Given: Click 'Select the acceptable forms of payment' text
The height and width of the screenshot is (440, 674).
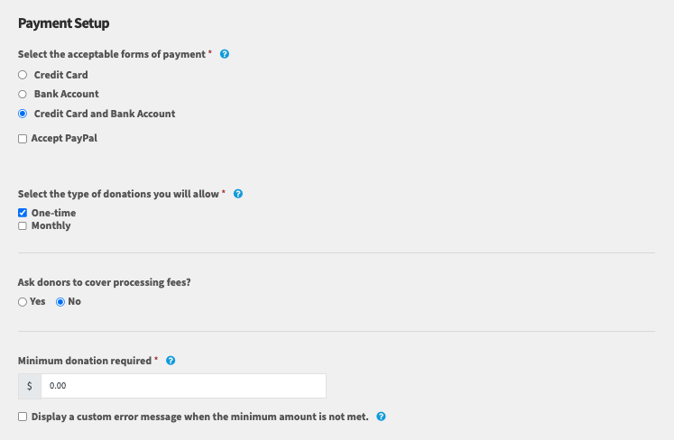Looking at the screenshot, I should pyautogui.click(x=112, y=54).
